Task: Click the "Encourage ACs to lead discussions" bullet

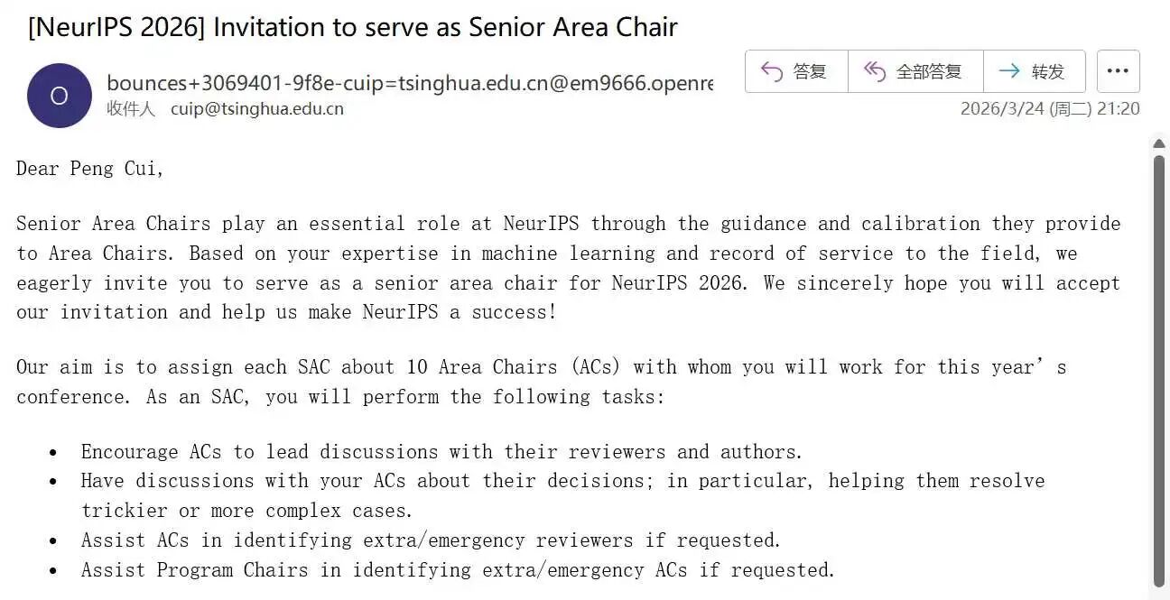Action: point(441,451)
